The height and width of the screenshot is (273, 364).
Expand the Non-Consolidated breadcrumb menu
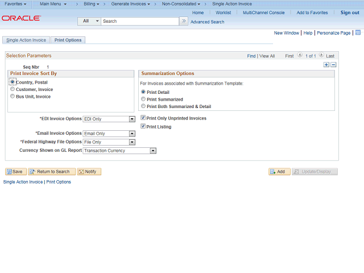(x=181, y=4)
